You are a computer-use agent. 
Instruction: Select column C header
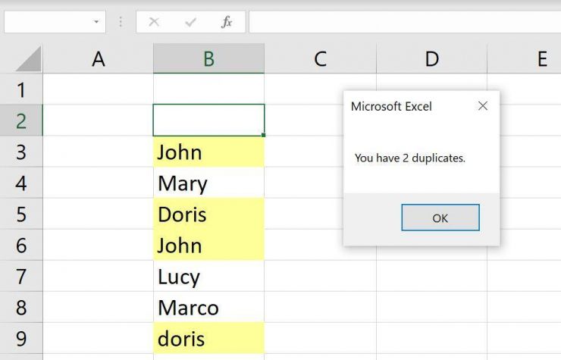320,59
